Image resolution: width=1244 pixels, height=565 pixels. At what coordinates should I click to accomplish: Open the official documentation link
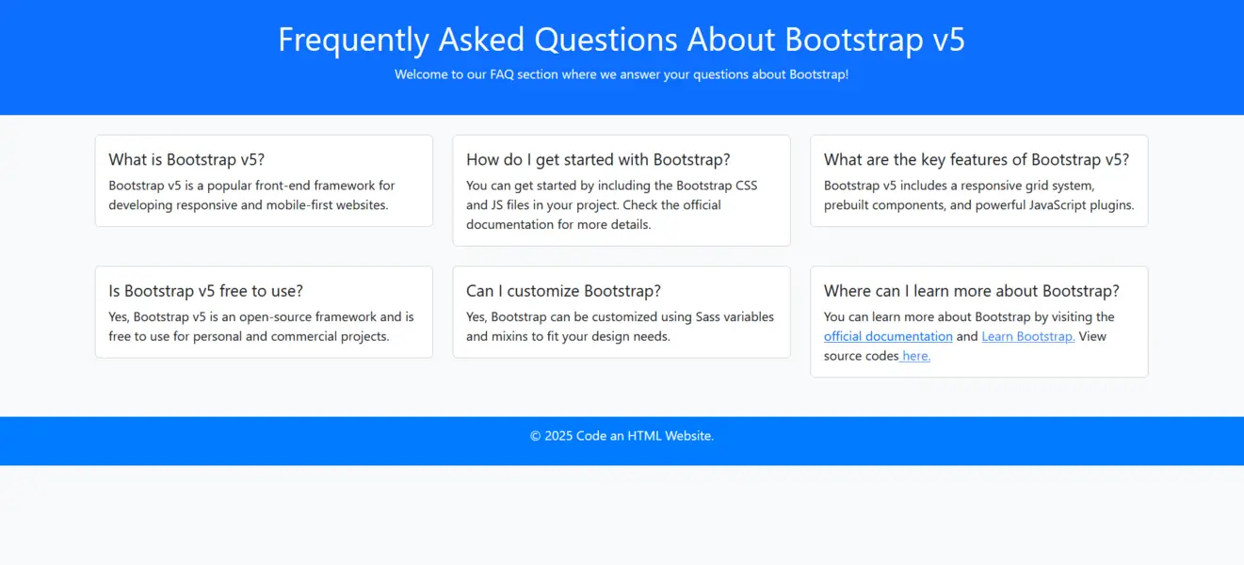[888, 336]
